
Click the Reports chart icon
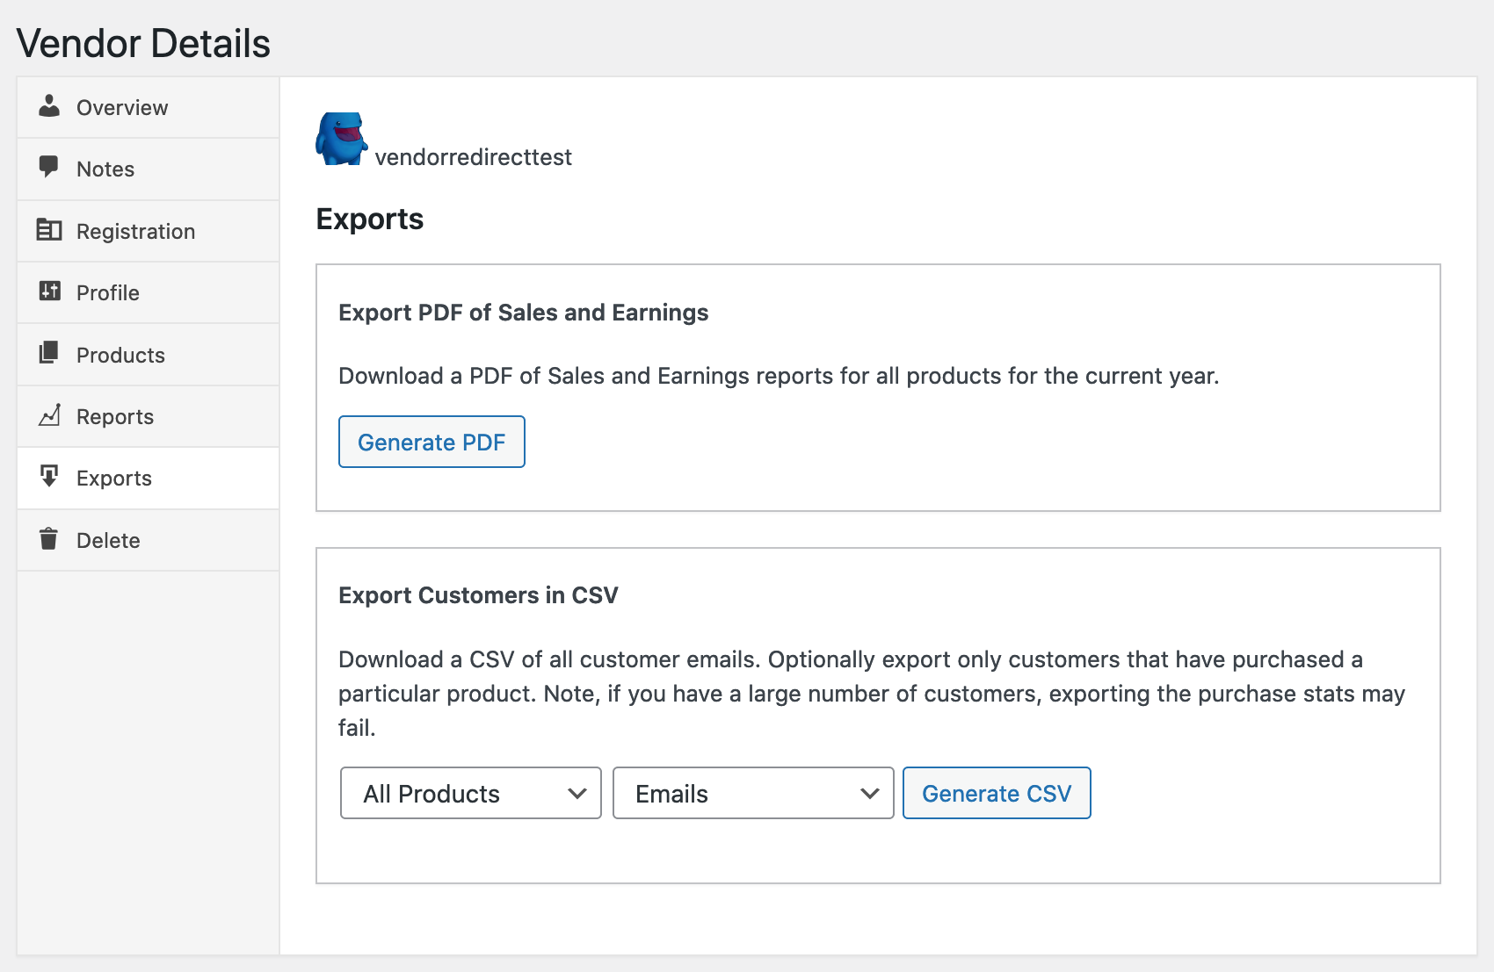tap(49, 415)
